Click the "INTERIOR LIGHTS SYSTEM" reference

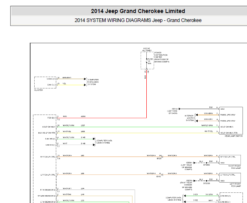(x=189, y=118)
